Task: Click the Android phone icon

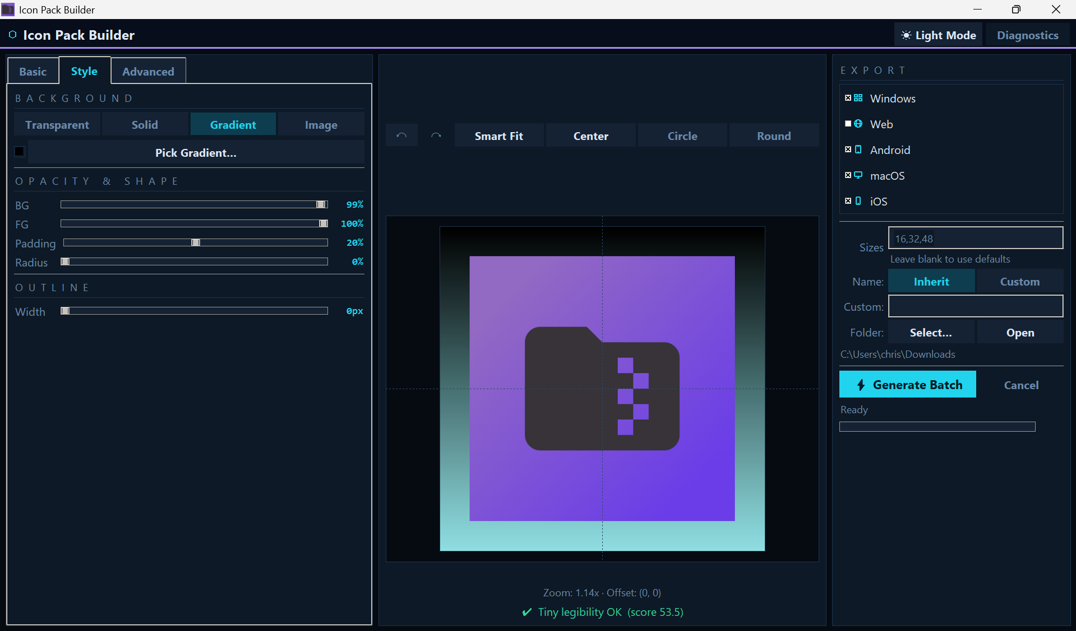Action: 858,149
